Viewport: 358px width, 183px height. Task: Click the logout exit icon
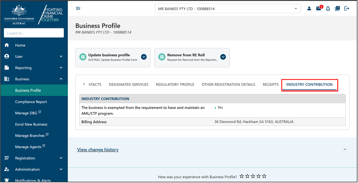(x=347, y=9)
